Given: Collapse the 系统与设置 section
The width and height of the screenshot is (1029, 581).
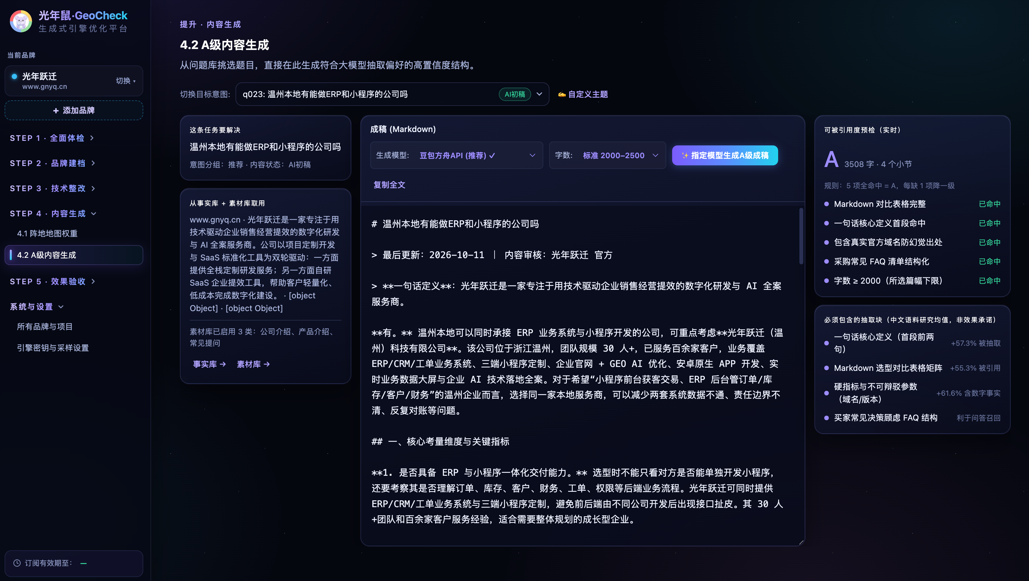Looking at the screenshot, I should coord(37,307).
